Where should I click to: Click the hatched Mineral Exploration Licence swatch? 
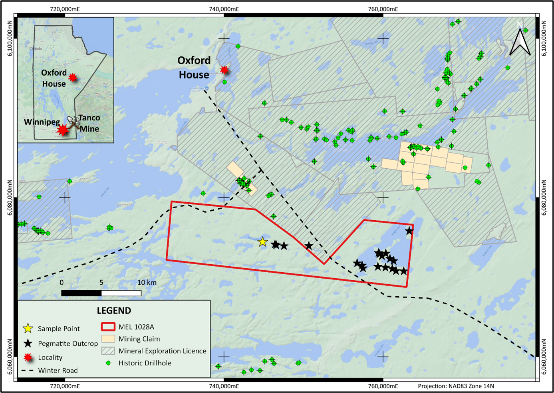click(x=108, y=351)
